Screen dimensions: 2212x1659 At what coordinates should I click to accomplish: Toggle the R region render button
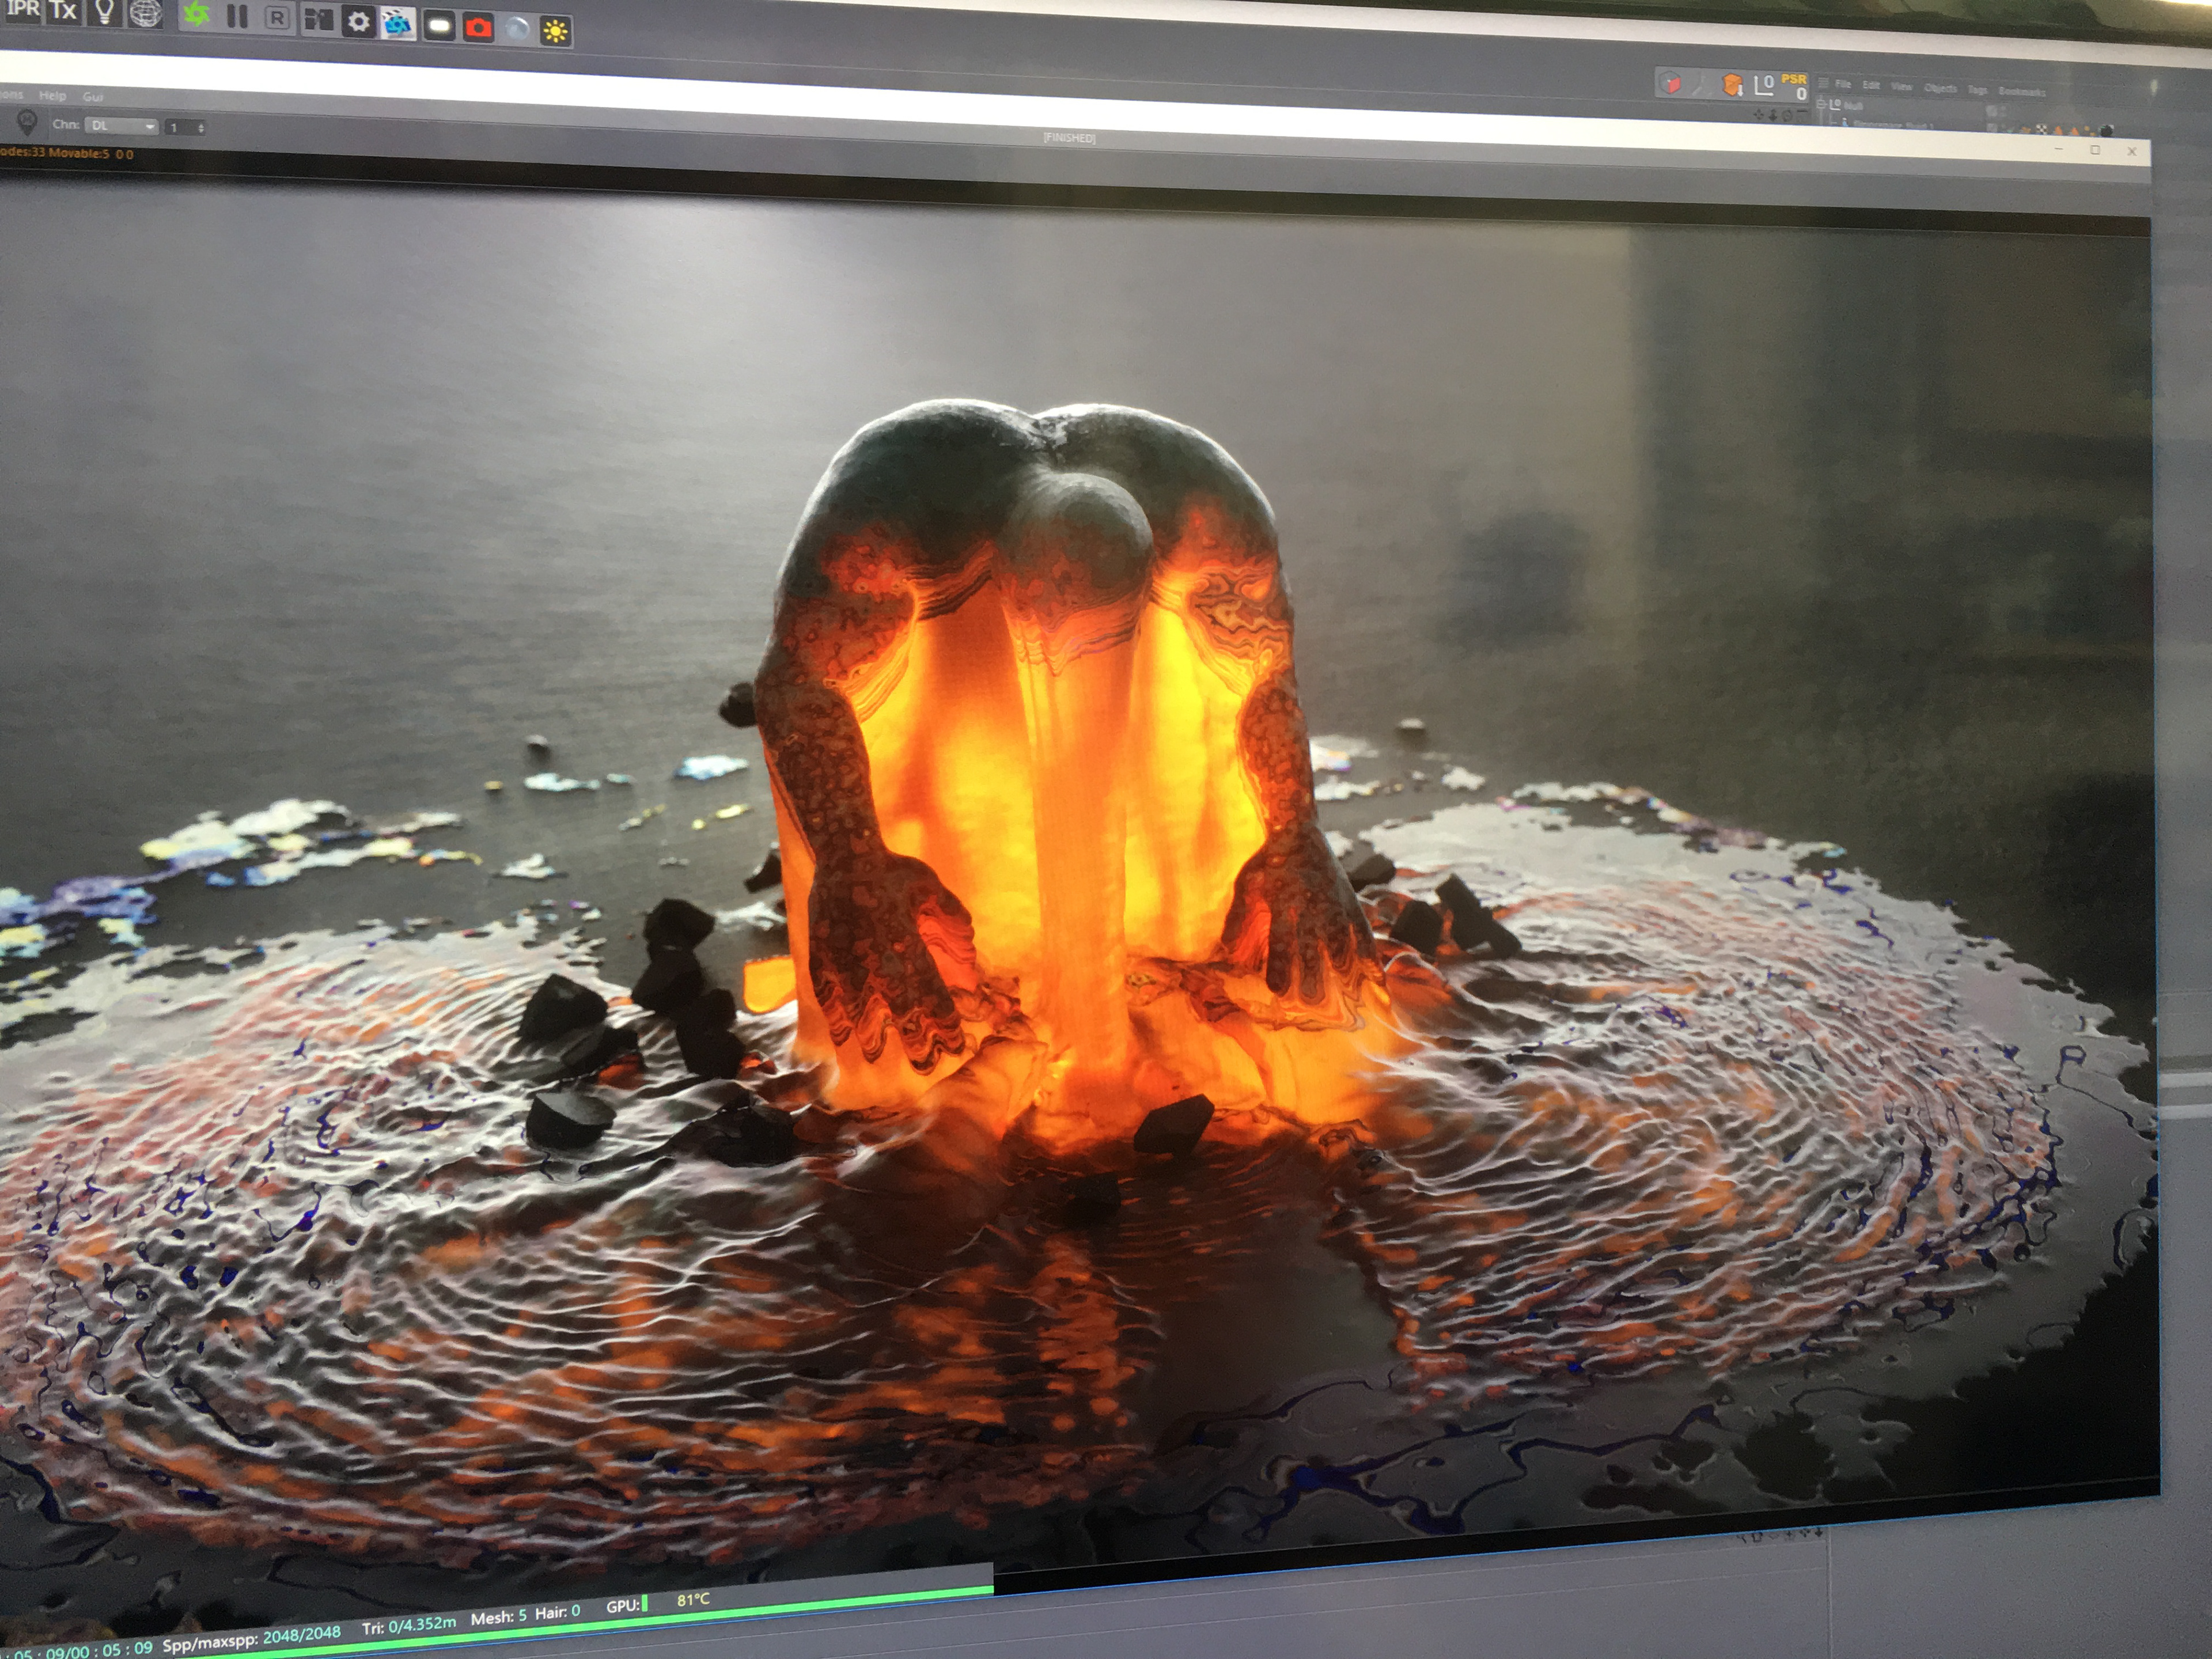click(x=277, y=18)
